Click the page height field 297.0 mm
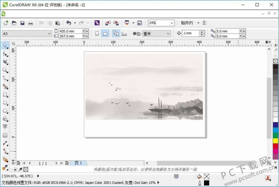This screenshot has height=187, width=279. point(71,36)
